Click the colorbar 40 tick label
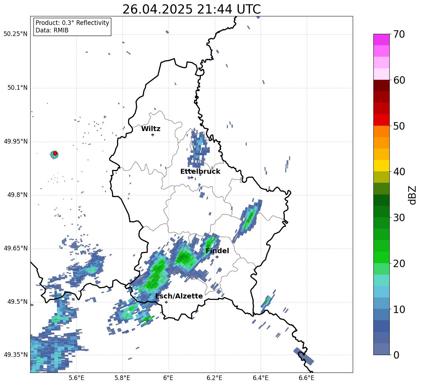The width and height of the screenshot is (421, 385). tap(399, 172)
